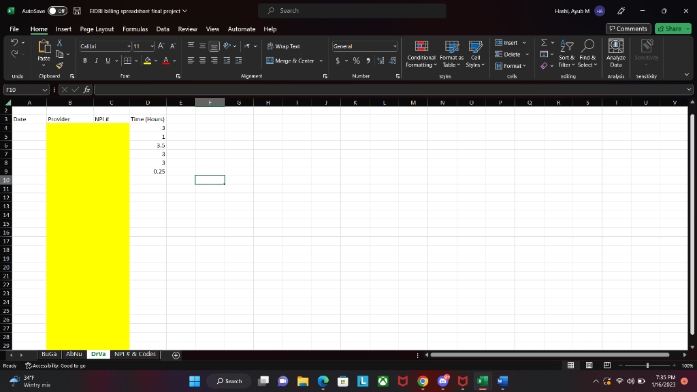Align text left icon

[x=191, y=61]
